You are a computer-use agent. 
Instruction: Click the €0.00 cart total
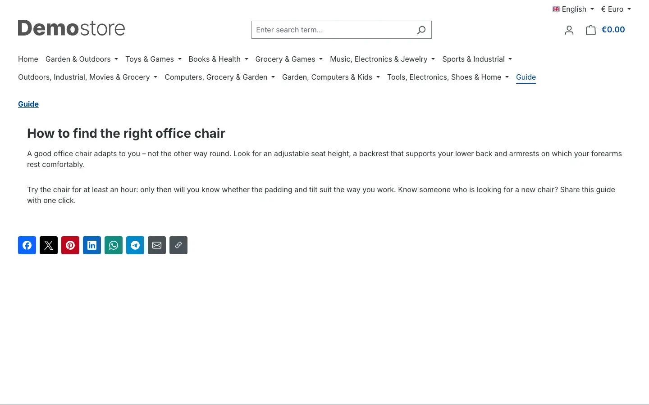(x=613, y=30)
